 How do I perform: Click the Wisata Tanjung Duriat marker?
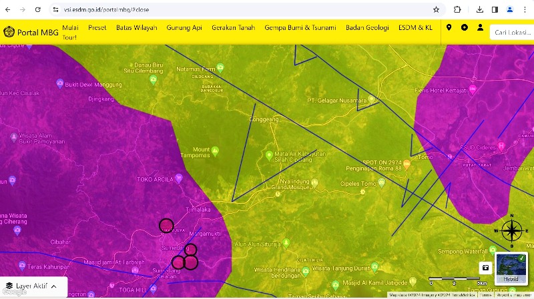(x=374, y=267)
